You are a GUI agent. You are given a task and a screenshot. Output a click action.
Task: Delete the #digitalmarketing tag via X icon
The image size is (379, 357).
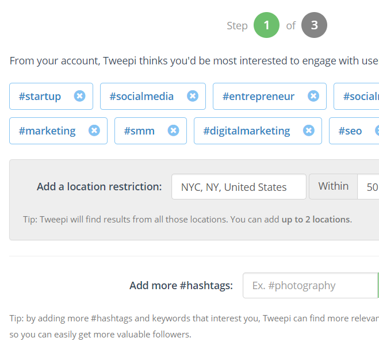pos(309,130)
